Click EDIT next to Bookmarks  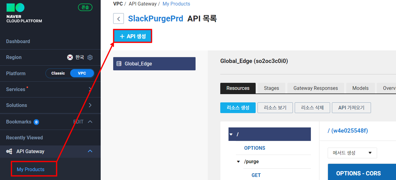click(x=78, y=122)
